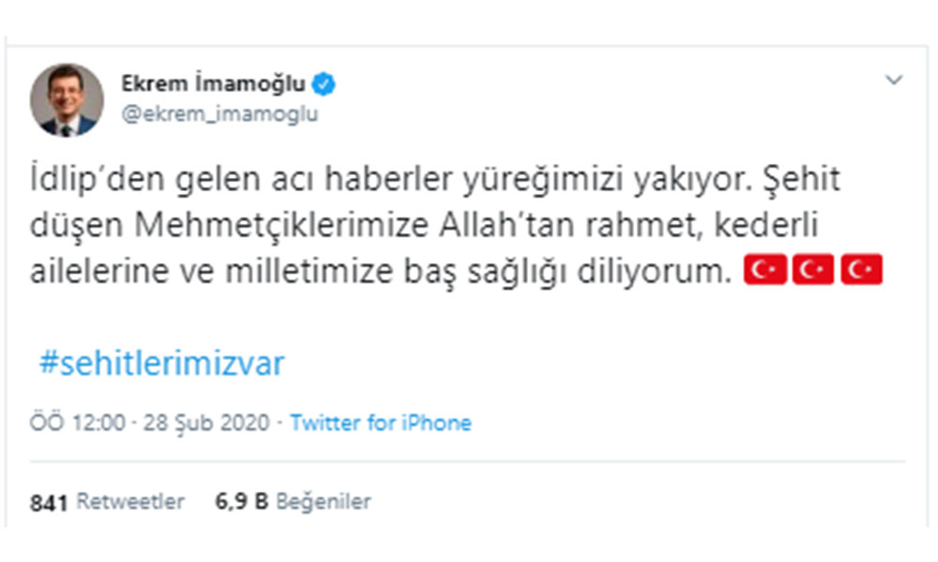Screen dimensions: 938x562
Task: Click the 6,9 B likes count
Action: [242, 502]
